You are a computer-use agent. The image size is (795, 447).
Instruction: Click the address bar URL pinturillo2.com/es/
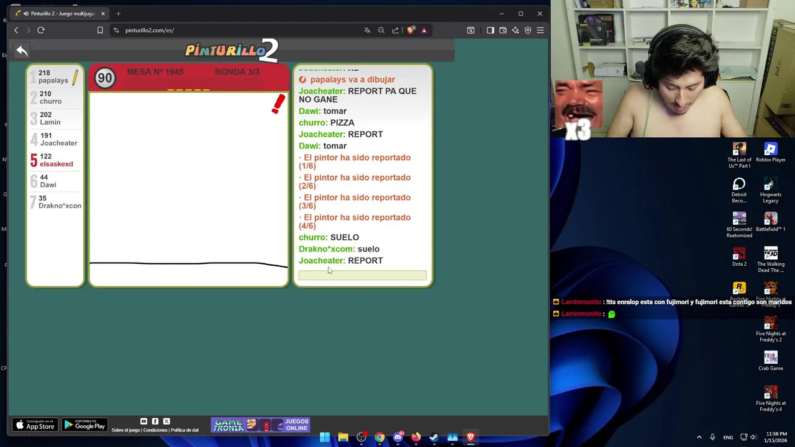[x=150, y=30]
